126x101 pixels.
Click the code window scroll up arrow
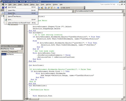[x=124, y=15]
